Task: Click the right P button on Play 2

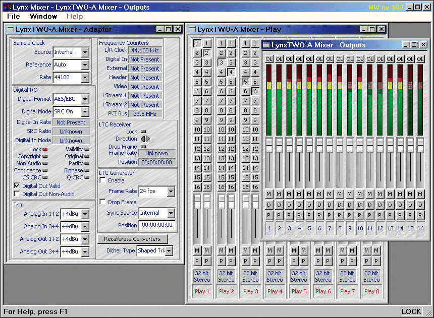Action: pos(231,261)
